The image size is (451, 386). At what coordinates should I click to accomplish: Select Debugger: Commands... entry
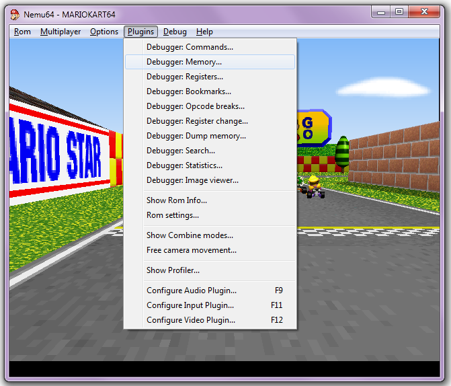pos(210,47)
